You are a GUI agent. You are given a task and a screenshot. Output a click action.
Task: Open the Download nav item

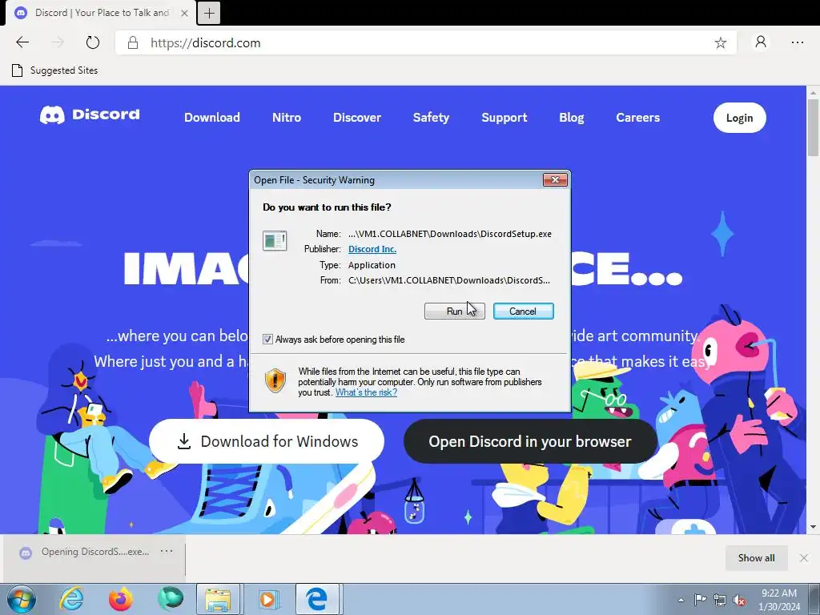pos(211,118)
